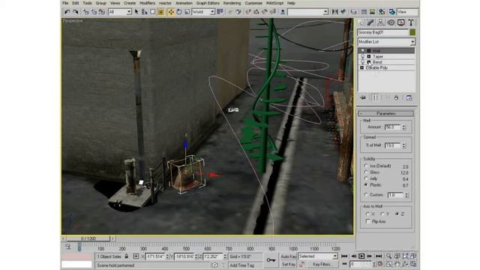480x270 pixels.
Task: Open the MAXScript menu
Action: [x=274, y=3]
